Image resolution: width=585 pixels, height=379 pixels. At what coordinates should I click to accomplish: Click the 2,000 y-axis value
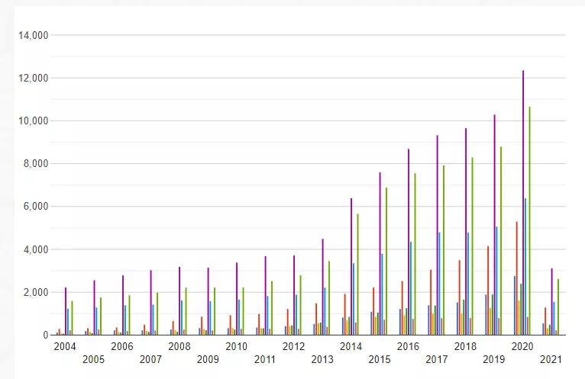[36, 293]
